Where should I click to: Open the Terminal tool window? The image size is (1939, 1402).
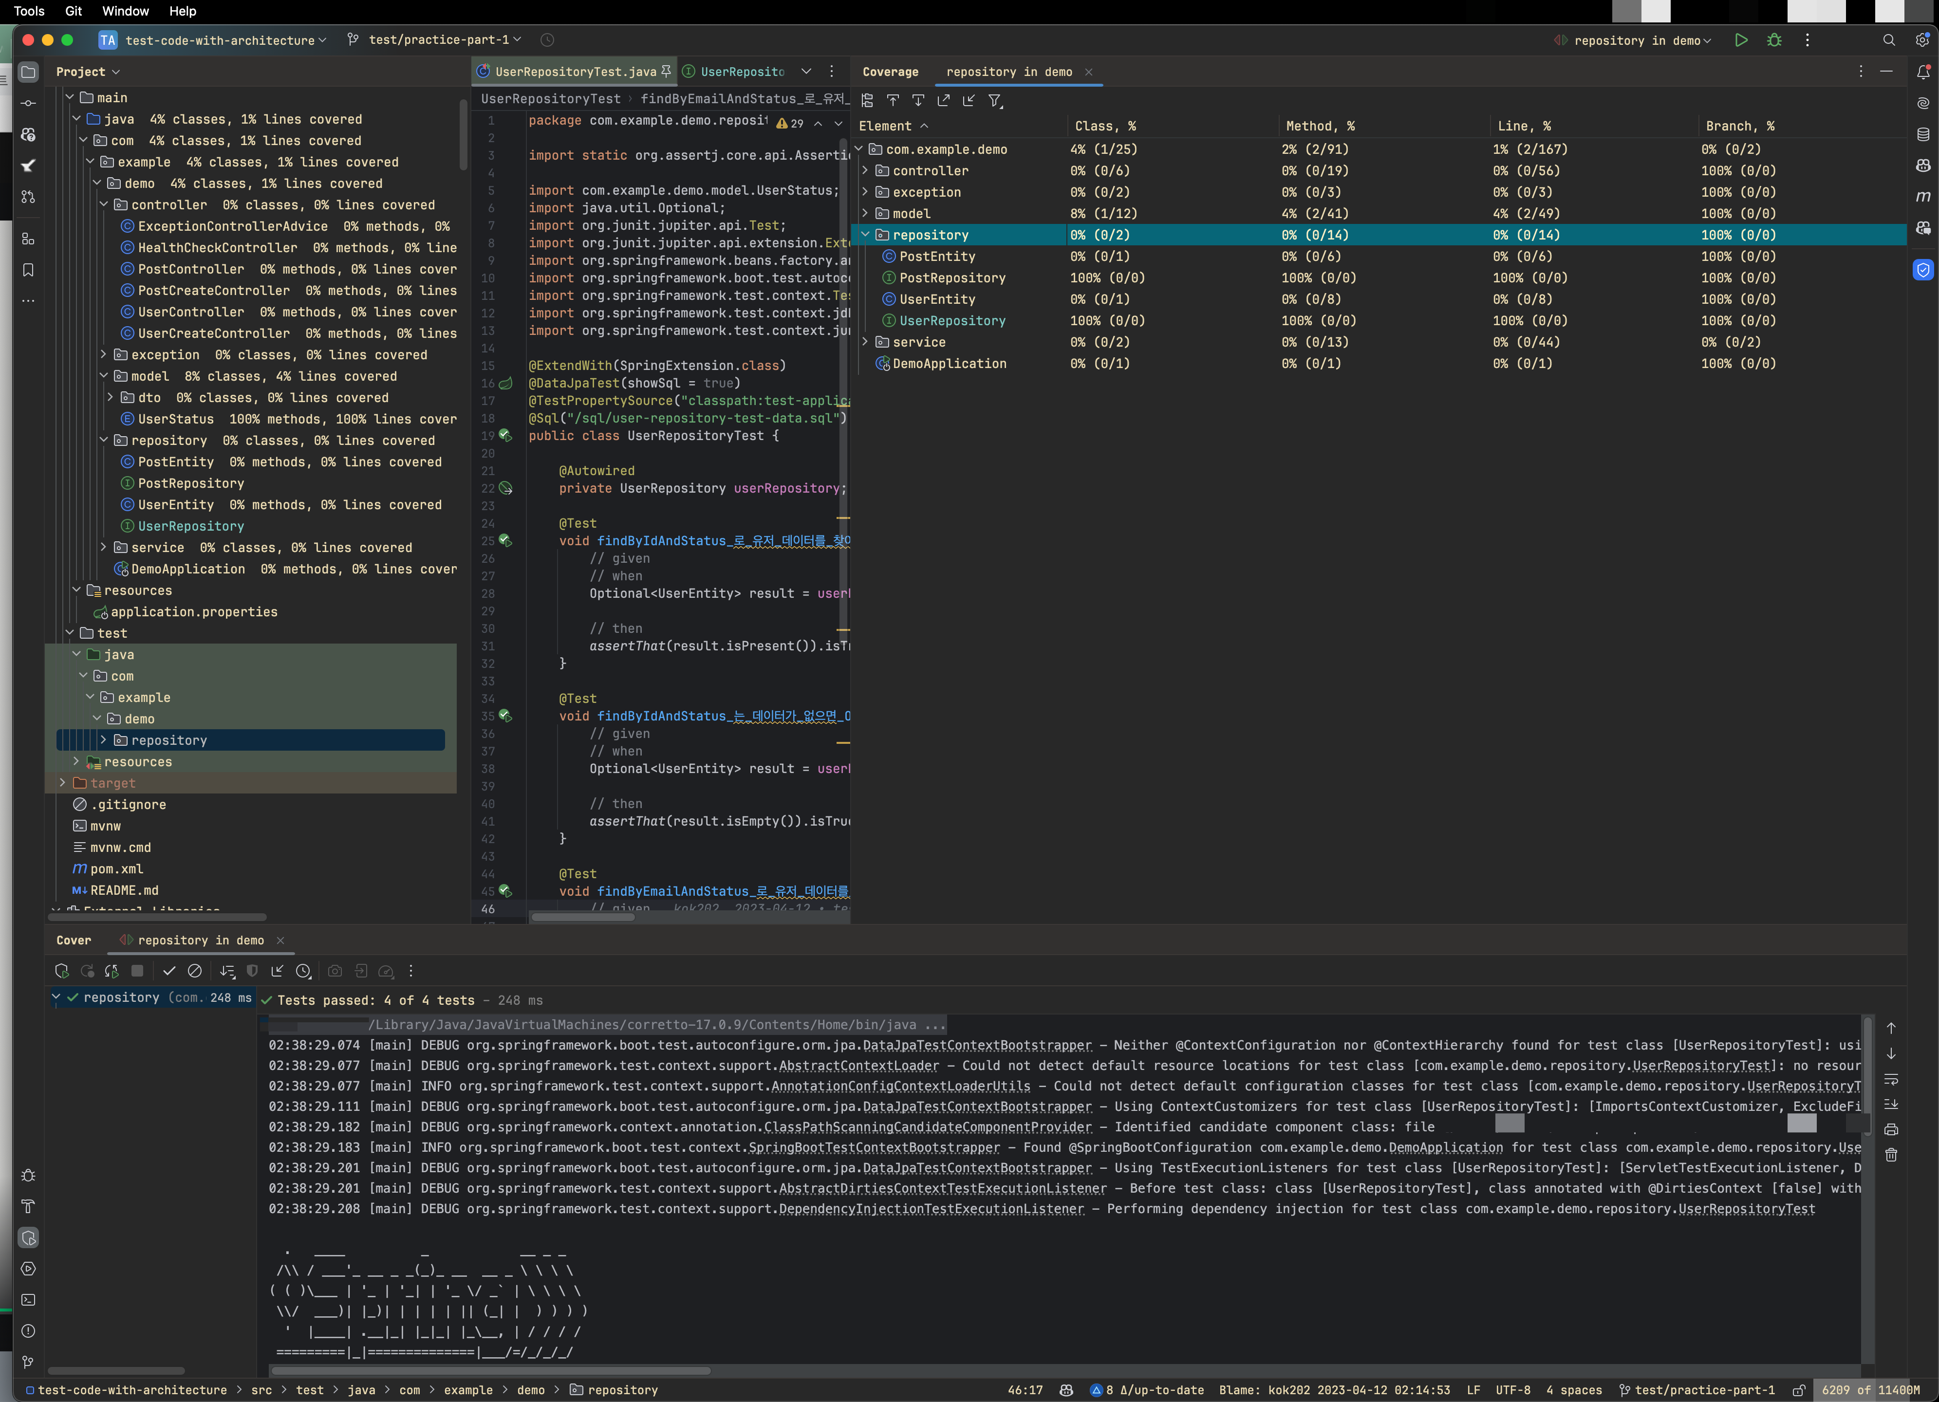coord(28,1300)
